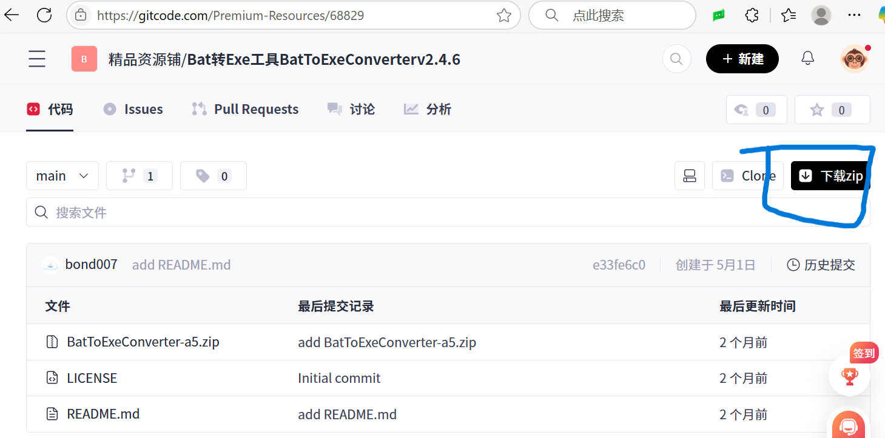Open the 历史提交 commit history icon
885x438 pixels.
793,264
